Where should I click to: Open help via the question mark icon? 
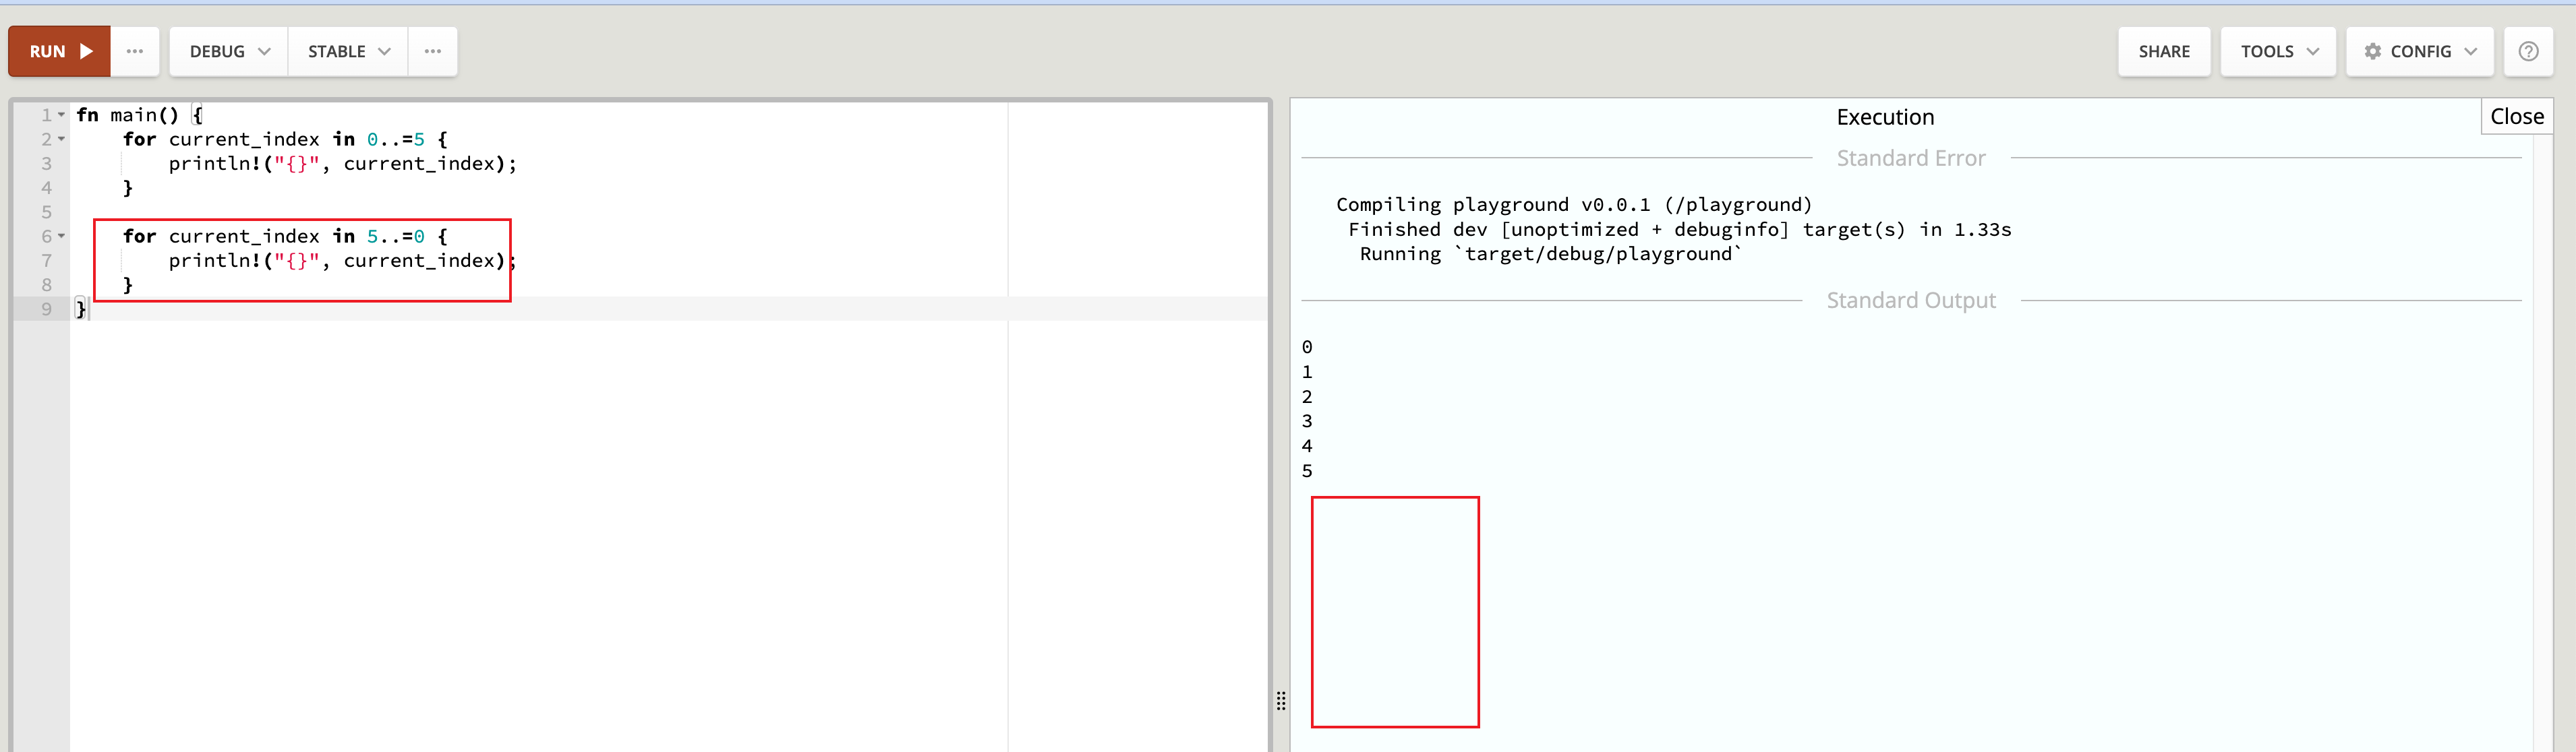point(2528,51)
